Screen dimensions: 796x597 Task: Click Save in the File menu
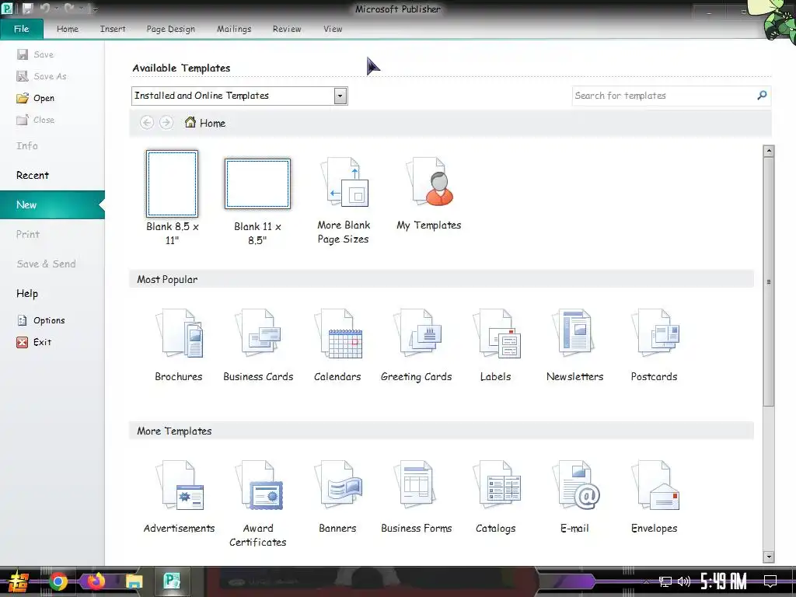(x=36, y=54)
